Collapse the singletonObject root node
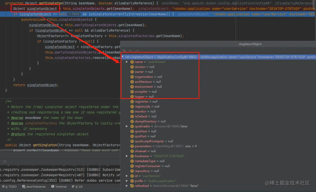Viewport: 316px width, 192px height. (x=123, y=57)
